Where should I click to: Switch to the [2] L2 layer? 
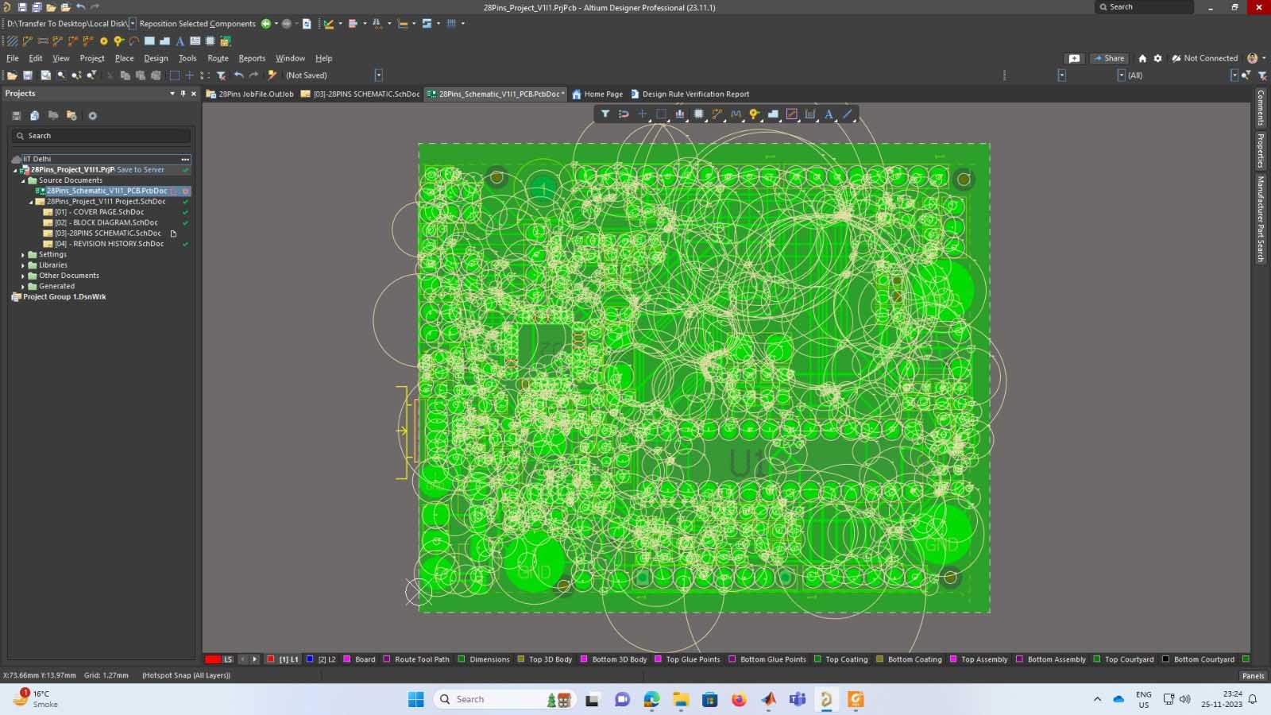click(326, 659)
